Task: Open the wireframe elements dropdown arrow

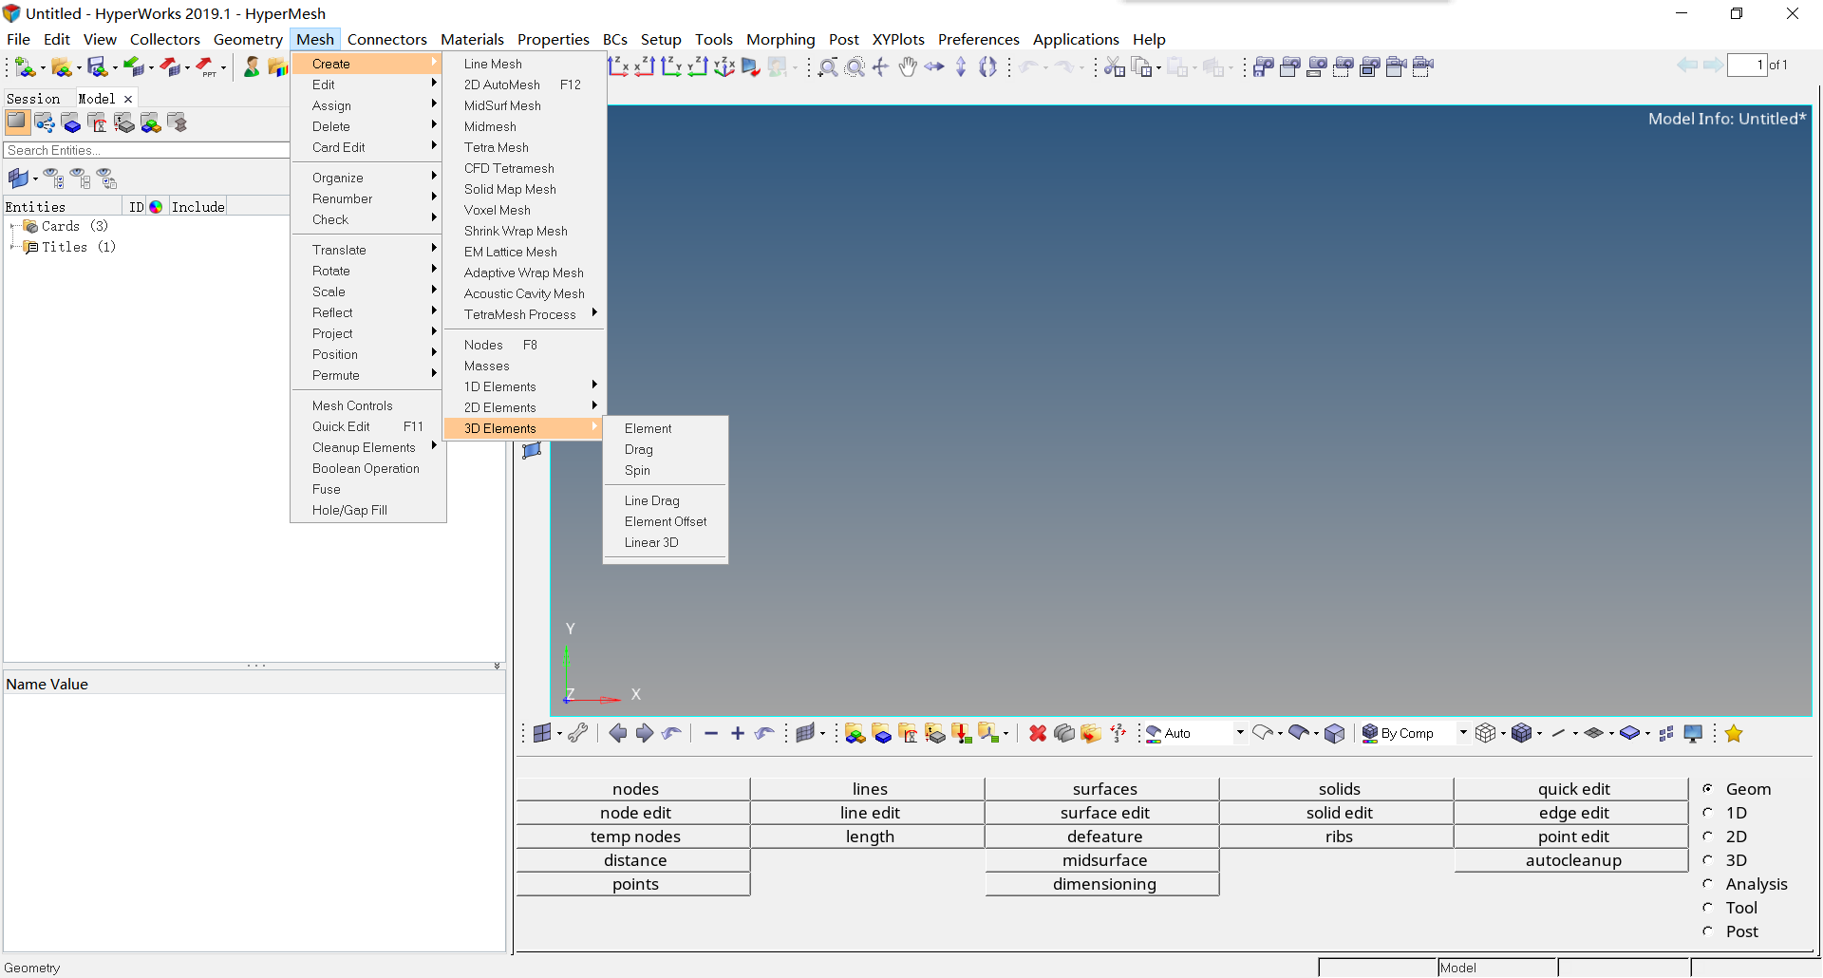Action: click(1503, 733)
